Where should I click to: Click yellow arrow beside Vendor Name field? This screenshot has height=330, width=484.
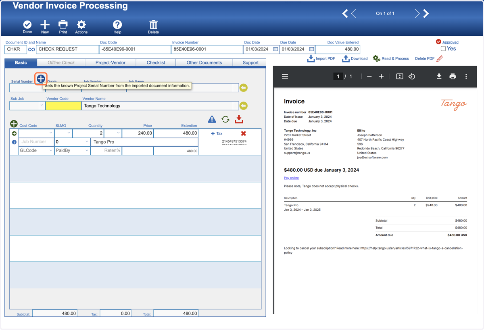244,106
